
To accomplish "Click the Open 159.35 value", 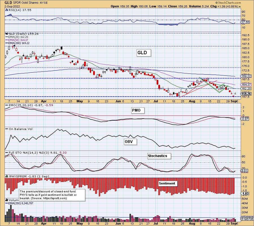I will (120, 6).
